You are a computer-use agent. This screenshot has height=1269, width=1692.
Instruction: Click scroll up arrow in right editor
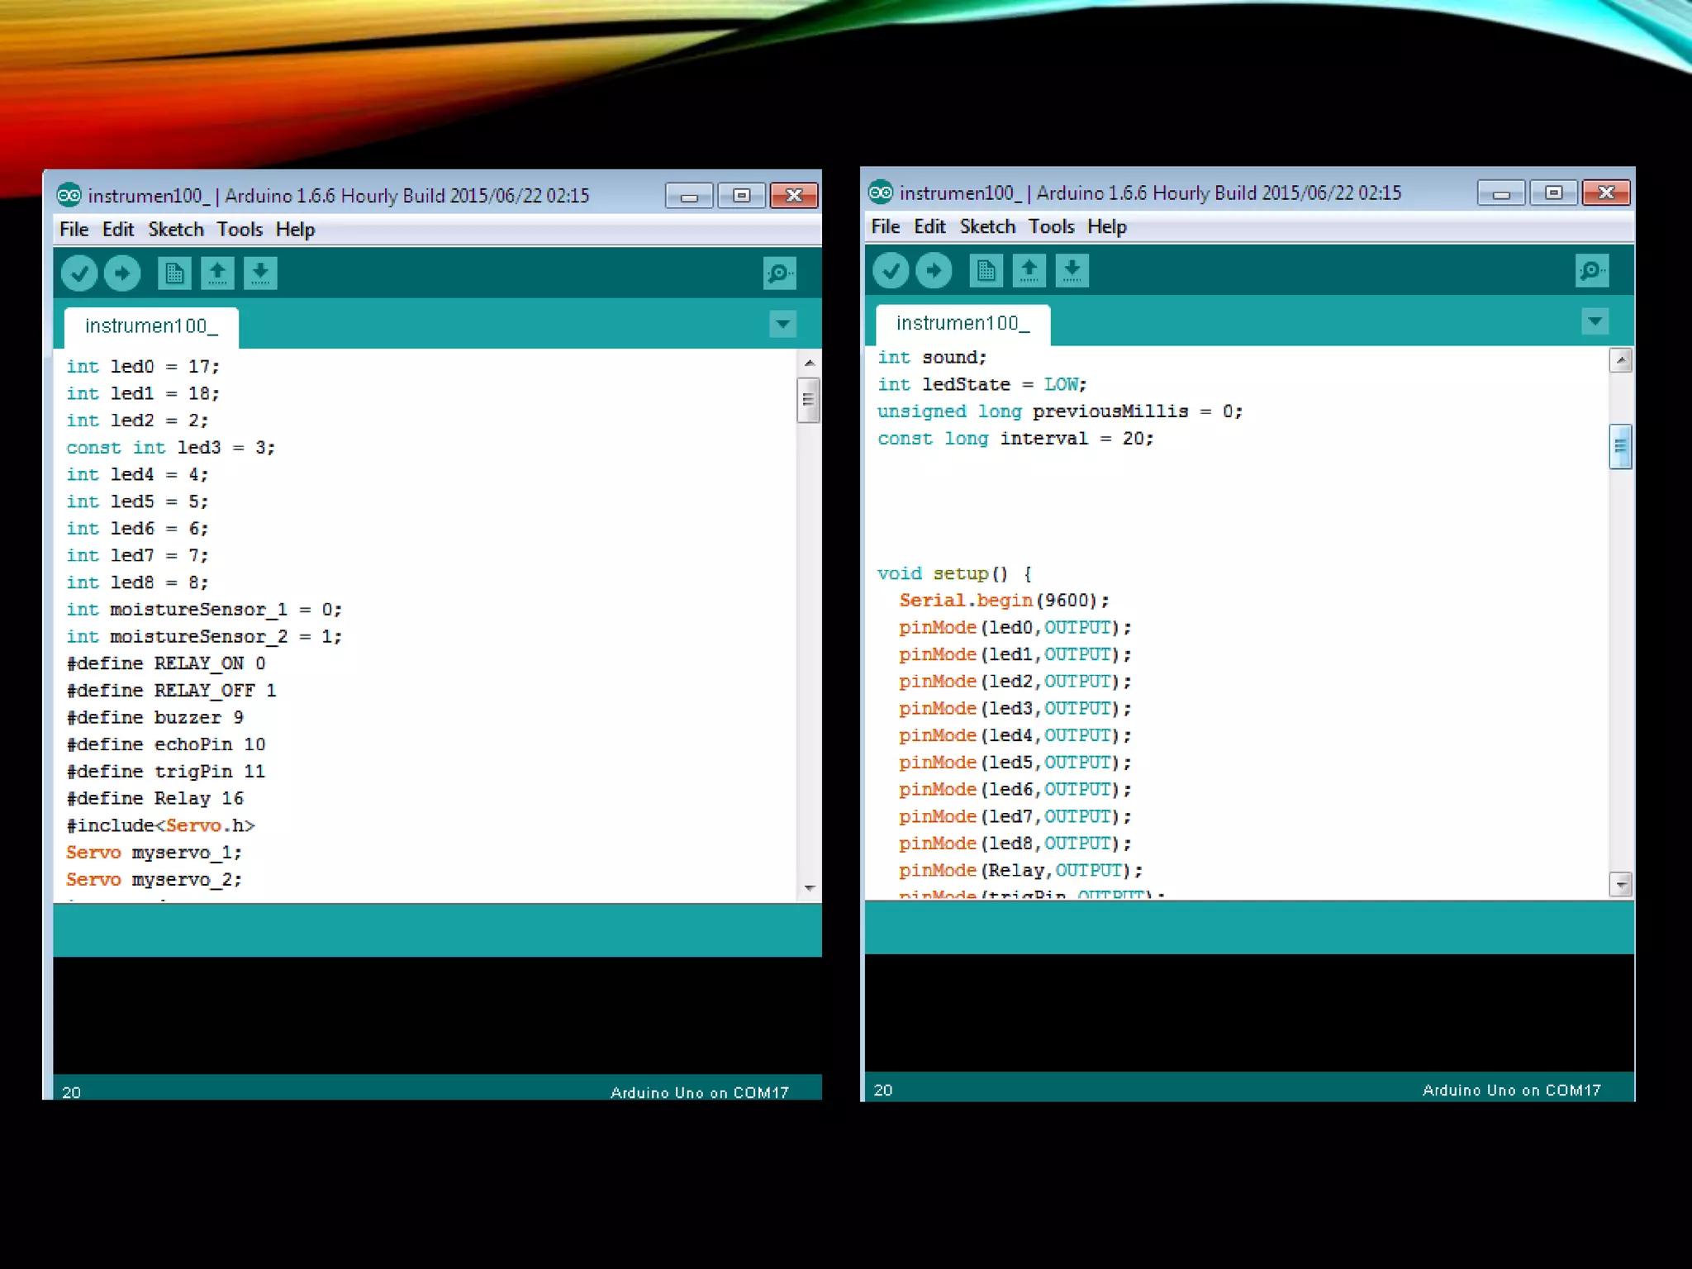coord(1620,360)
